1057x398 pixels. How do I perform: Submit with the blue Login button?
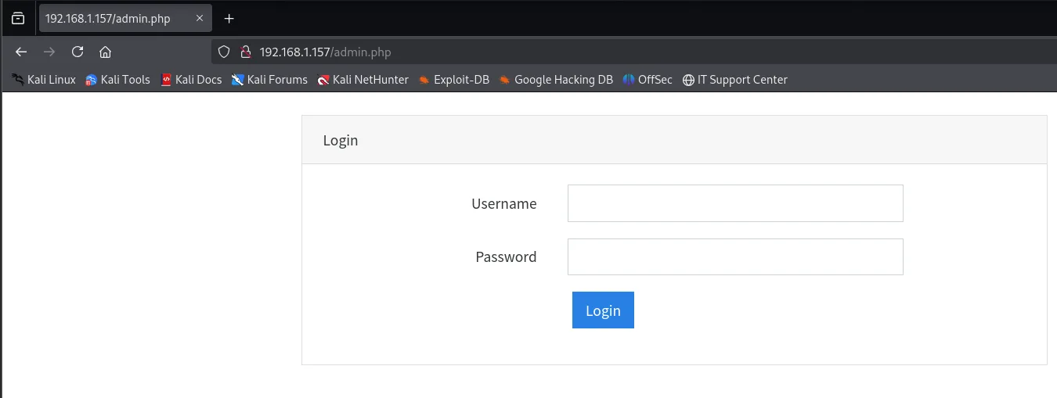click(603, 310)
